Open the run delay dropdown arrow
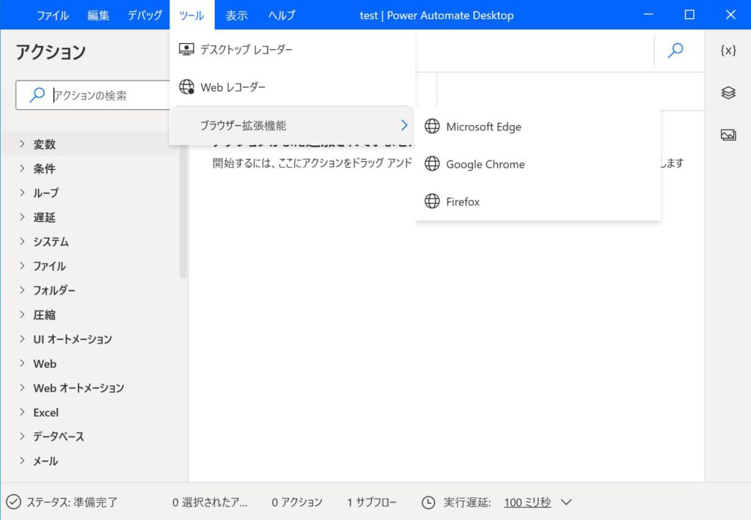Image resolution: width=751 pixels, height=520 pixels. [x=566, y=502]
